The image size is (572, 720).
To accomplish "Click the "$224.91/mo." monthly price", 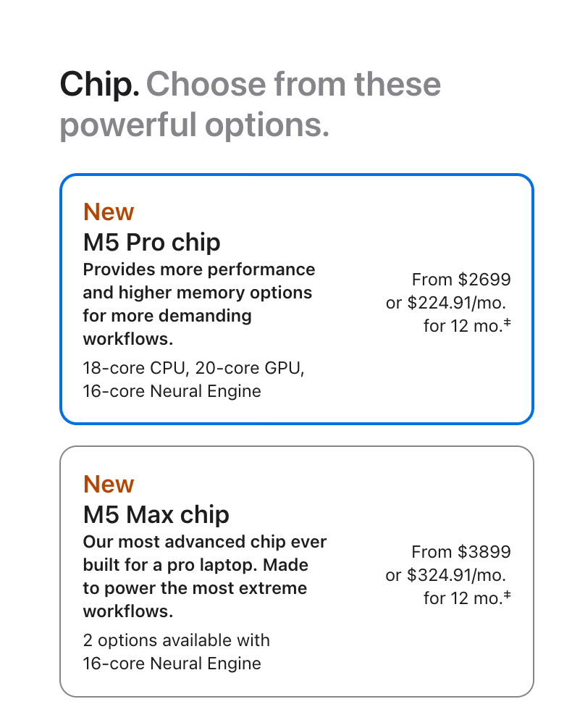I will (x=456, y=303).
